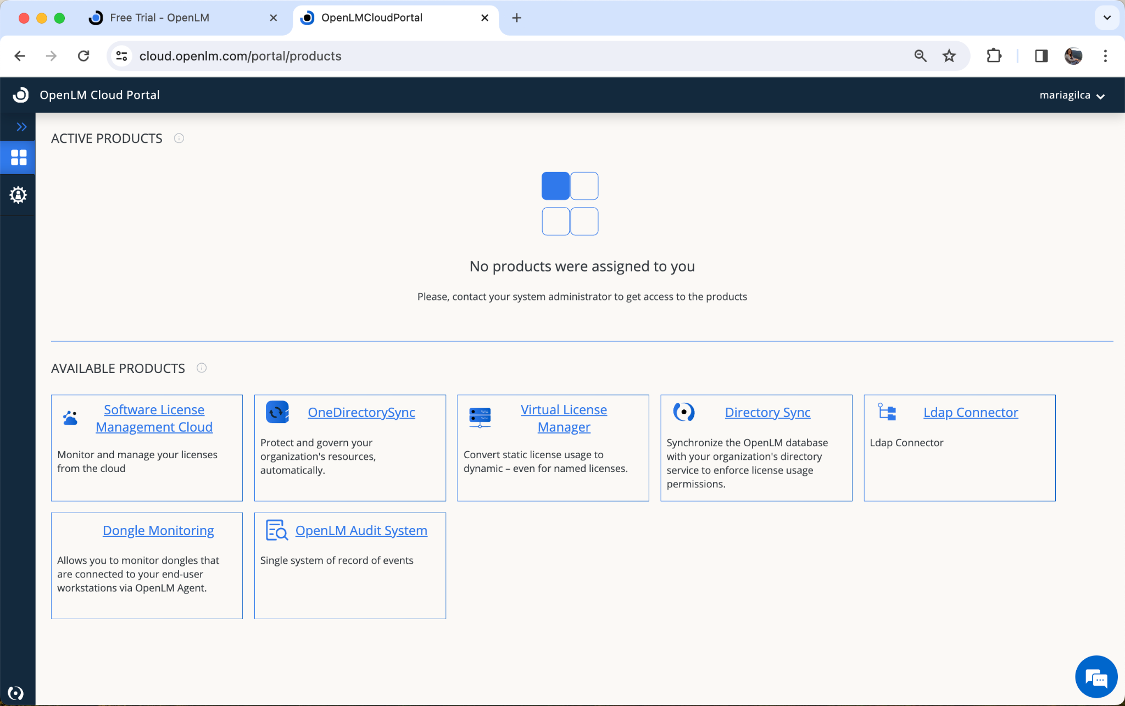The image size is (1125, 706).
Task: Click the OneDirectorySync sync icon
Action: (x=277, y=412)
